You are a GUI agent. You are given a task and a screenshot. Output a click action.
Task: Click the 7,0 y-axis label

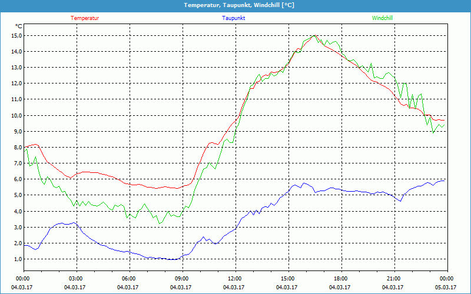(18, 163)
